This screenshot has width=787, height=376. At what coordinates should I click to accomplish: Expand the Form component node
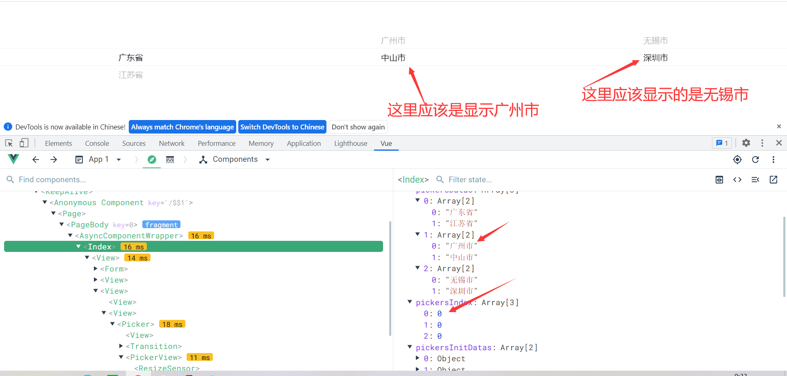[96, 269]
